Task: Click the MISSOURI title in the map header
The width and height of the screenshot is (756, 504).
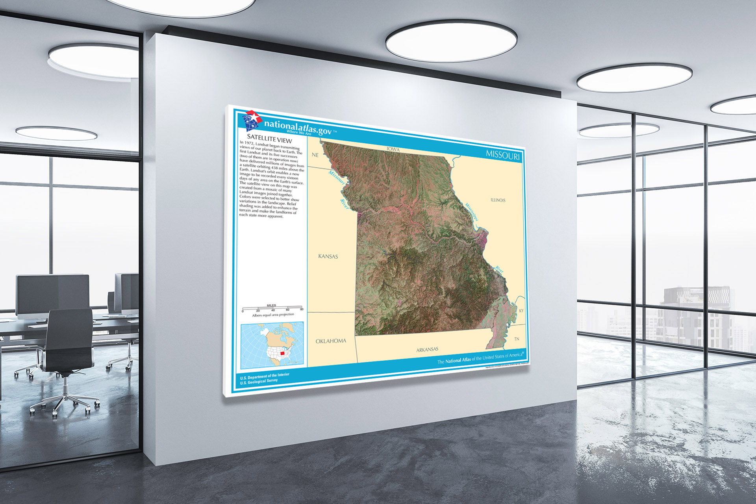Action: (x=503, y=155)
